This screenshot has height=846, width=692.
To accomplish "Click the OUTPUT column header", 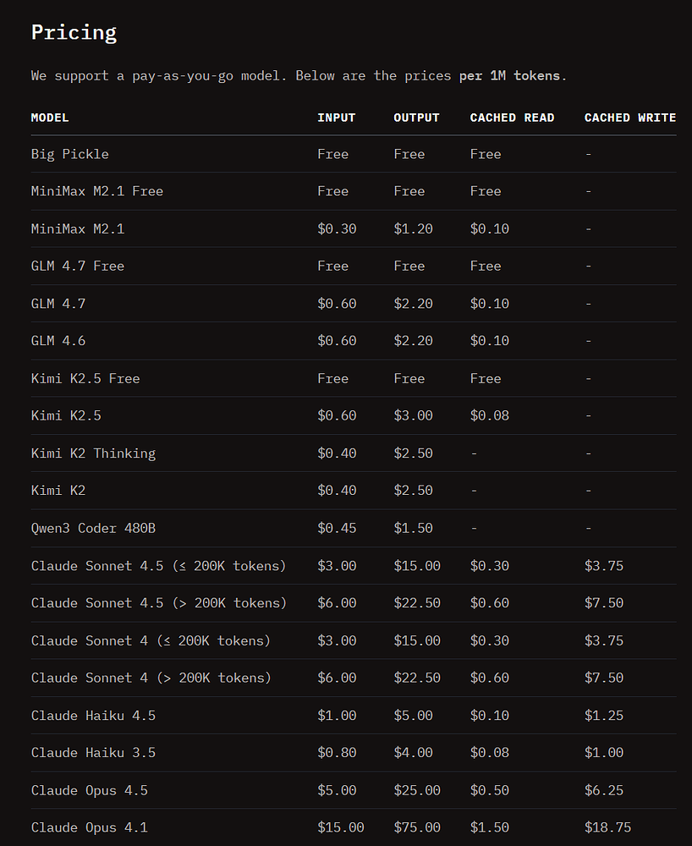I will point(416,118).
